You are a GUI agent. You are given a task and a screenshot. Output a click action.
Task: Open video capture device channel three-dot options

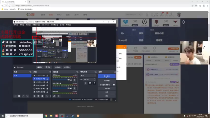(x=75, y=88)
